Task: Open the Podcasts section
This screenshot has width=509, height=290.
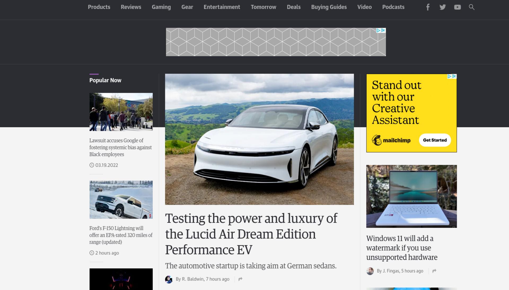Action: (393, 7)
